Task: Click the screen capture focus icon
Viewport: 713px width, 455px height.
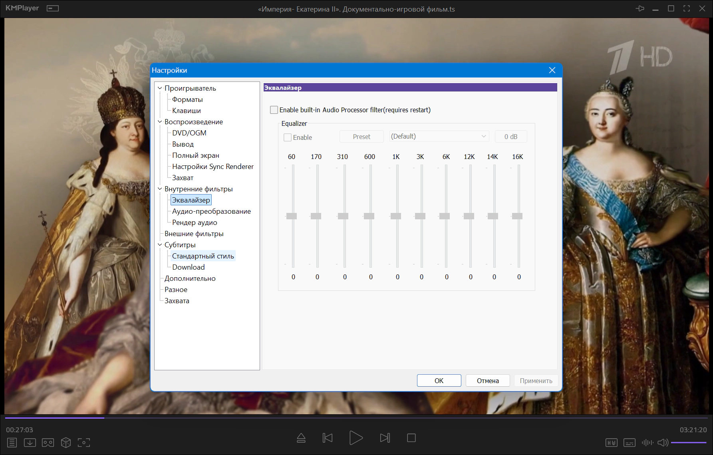Action: [84, 443]
